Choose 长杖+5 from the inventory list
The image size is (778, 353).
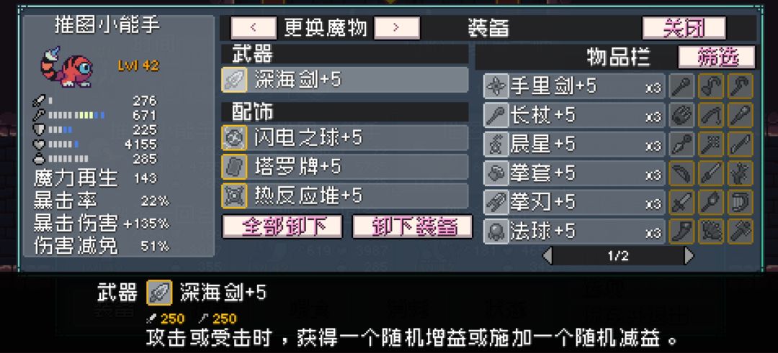[574, 115]
